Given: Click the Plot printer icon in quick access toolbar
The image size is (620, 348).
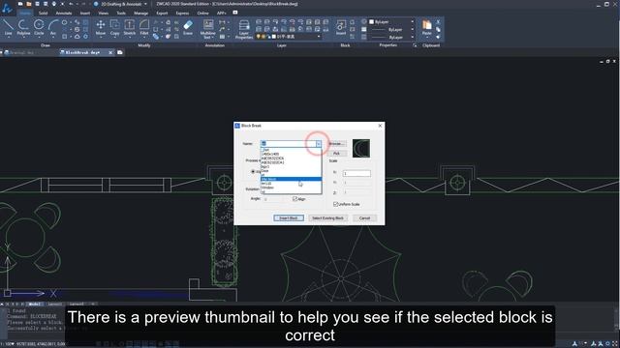Looking at the screenshot, I should (x=54, y=4).
